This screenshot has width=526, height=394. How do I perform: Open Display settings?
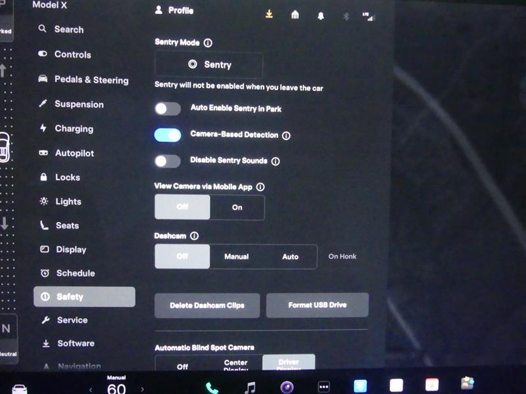pos(63,250)
